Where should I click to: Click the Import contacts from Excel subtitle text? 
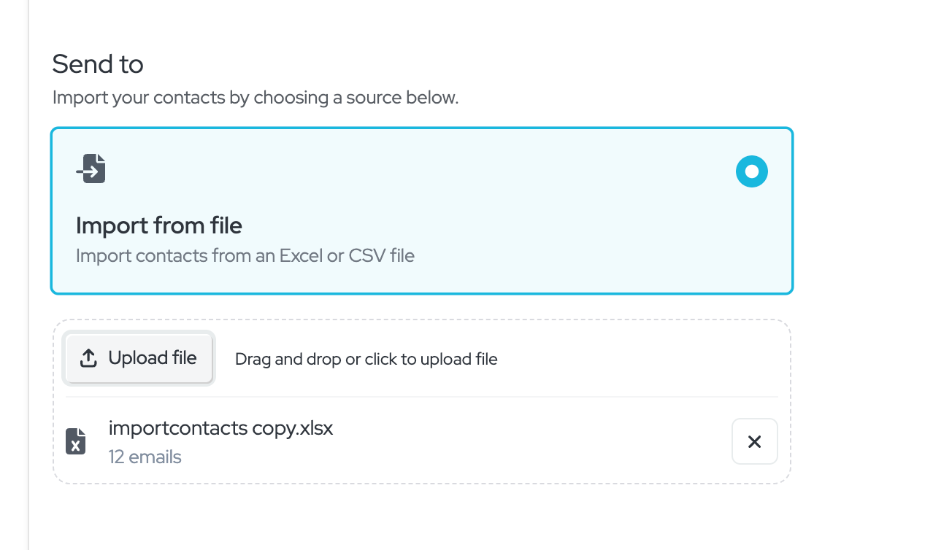pyautogui.click(x=245, y=255)
